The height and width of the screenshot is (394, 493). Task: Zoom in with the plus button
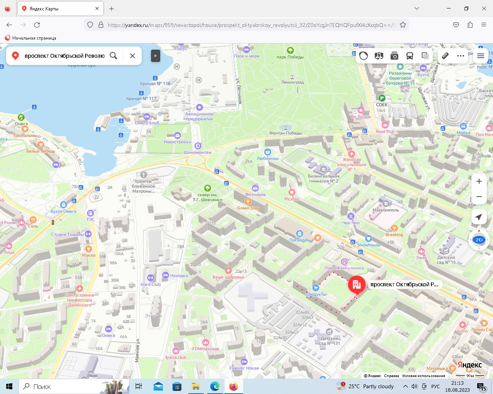(479, 181)
